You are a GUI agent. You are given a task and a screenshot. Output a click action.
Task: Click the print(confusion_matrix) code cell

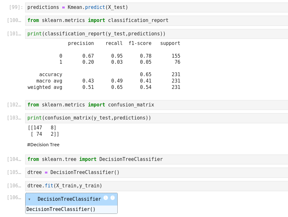tap(156, 118)
